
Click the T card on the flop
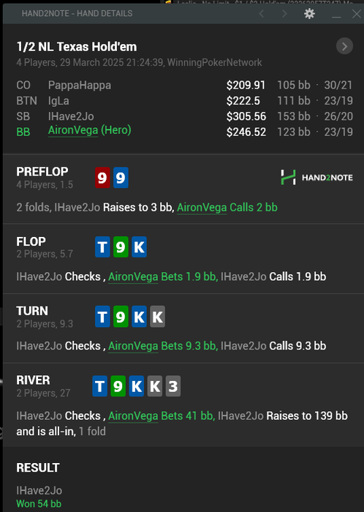point(102,247)
